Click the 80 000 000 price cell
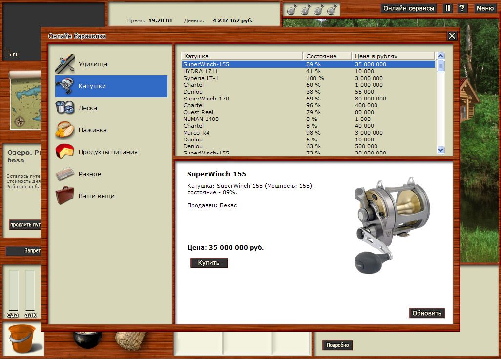 [x=371, y=99]
